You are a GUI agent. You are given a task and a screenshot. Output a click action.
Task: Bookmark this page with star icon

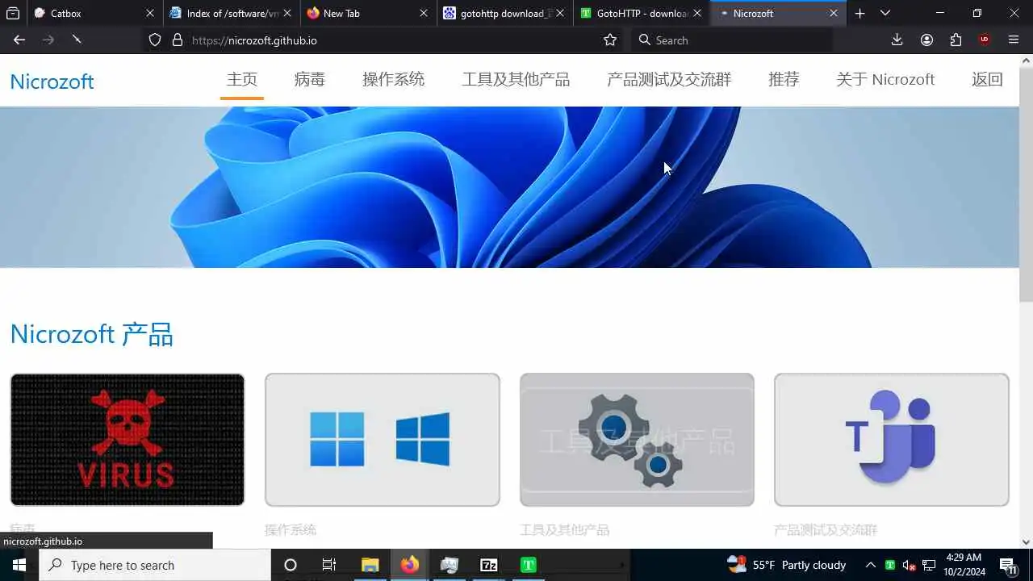coord(610,40)
